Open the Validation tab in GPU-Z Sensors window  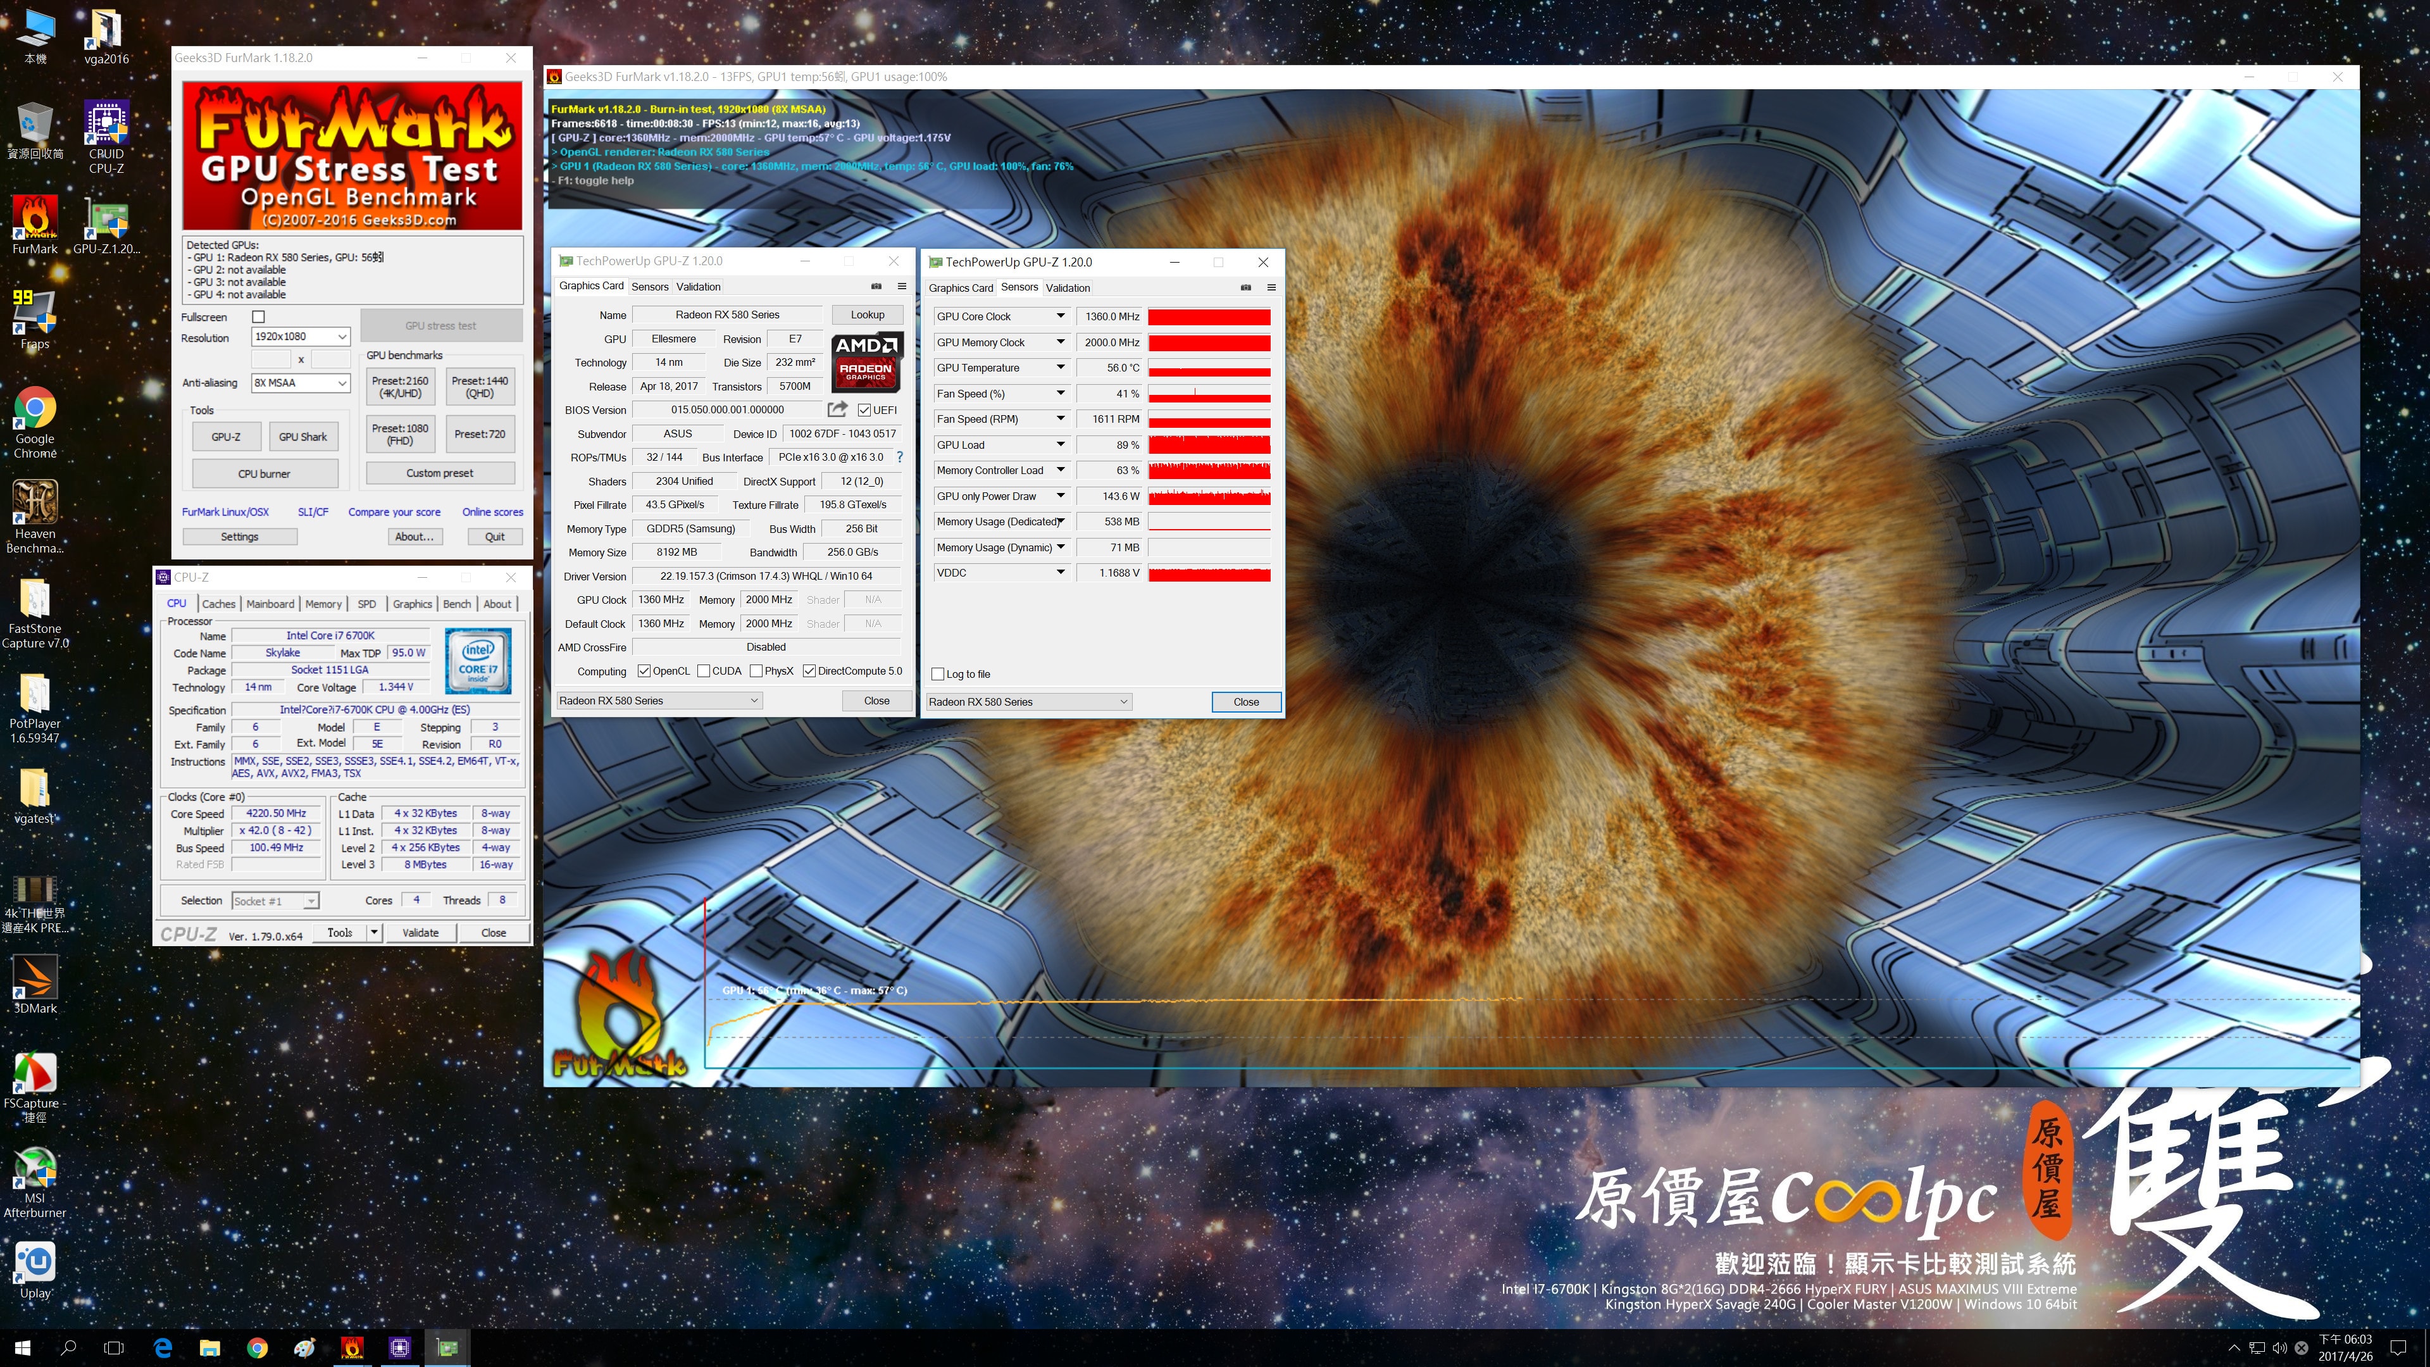point(1068,288)
